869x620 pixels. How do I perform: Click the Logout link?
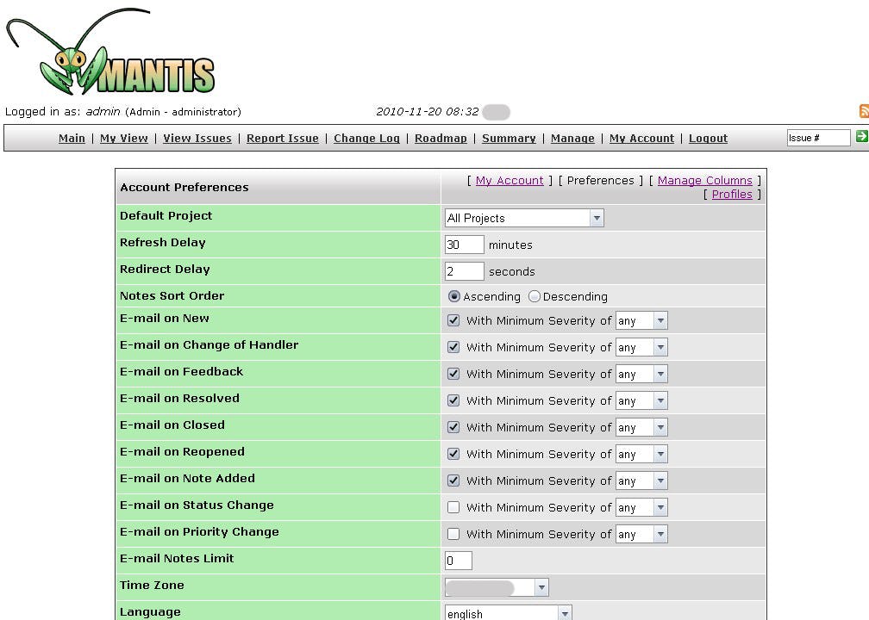[709, 139]
